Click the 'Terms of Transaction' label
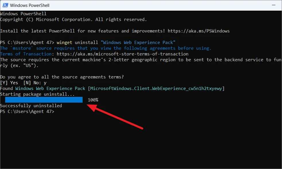Screen dimensions: 282x169 (x=26, y=54)
